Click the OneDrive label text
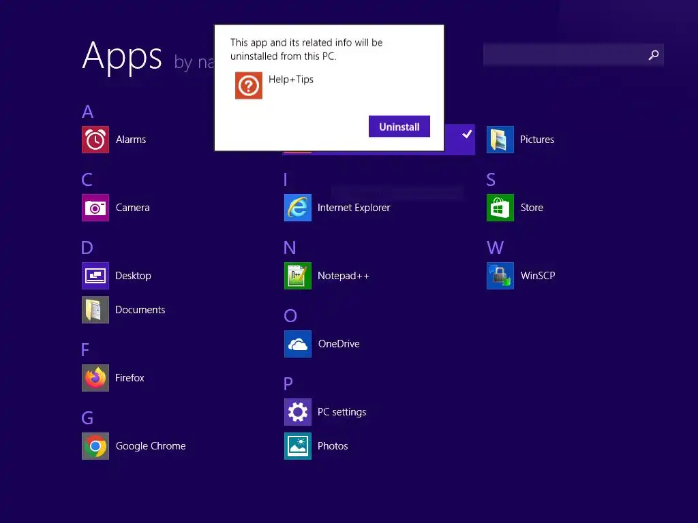Viewport: 698px width, 523px height. (x=339, y=344)
